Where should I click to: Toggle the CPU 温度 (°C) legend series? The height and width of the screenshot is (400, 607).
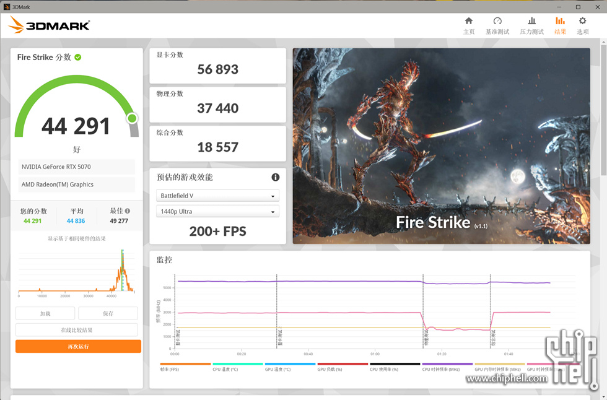pos(238,367)
